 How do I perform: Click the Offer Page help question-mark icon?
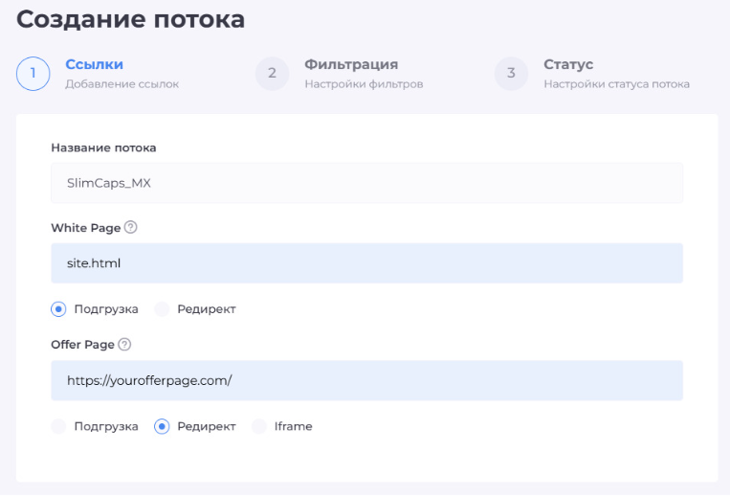124,345
